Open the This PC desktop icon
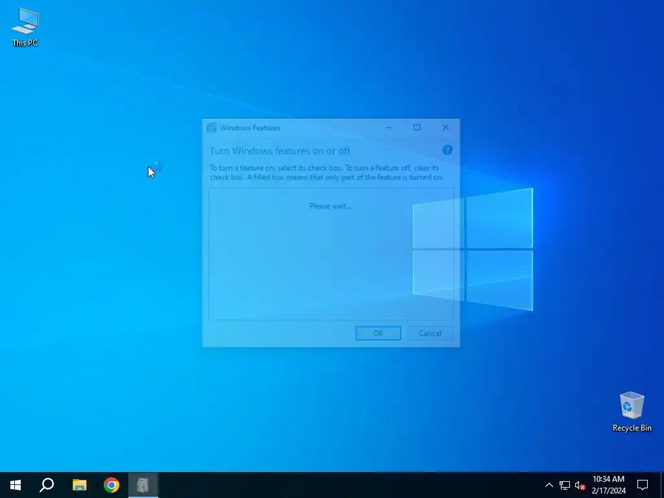Image resolution: width=664 pixels, height=498 pixels. tap(25, 27)
